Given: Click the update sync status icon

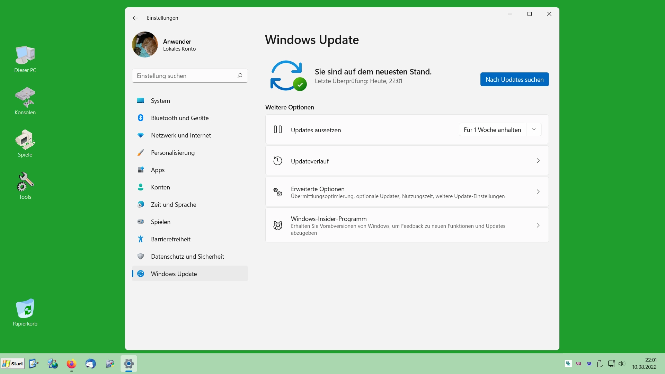Looking at the screenshot, I should 288,76.
